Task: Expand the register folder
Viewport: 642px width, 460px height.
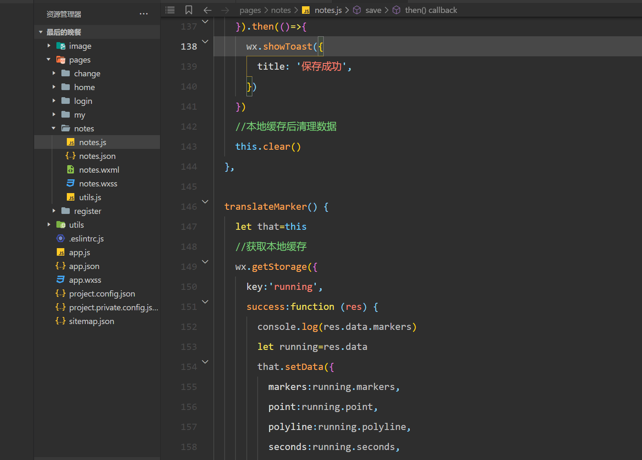Action: 87,211
